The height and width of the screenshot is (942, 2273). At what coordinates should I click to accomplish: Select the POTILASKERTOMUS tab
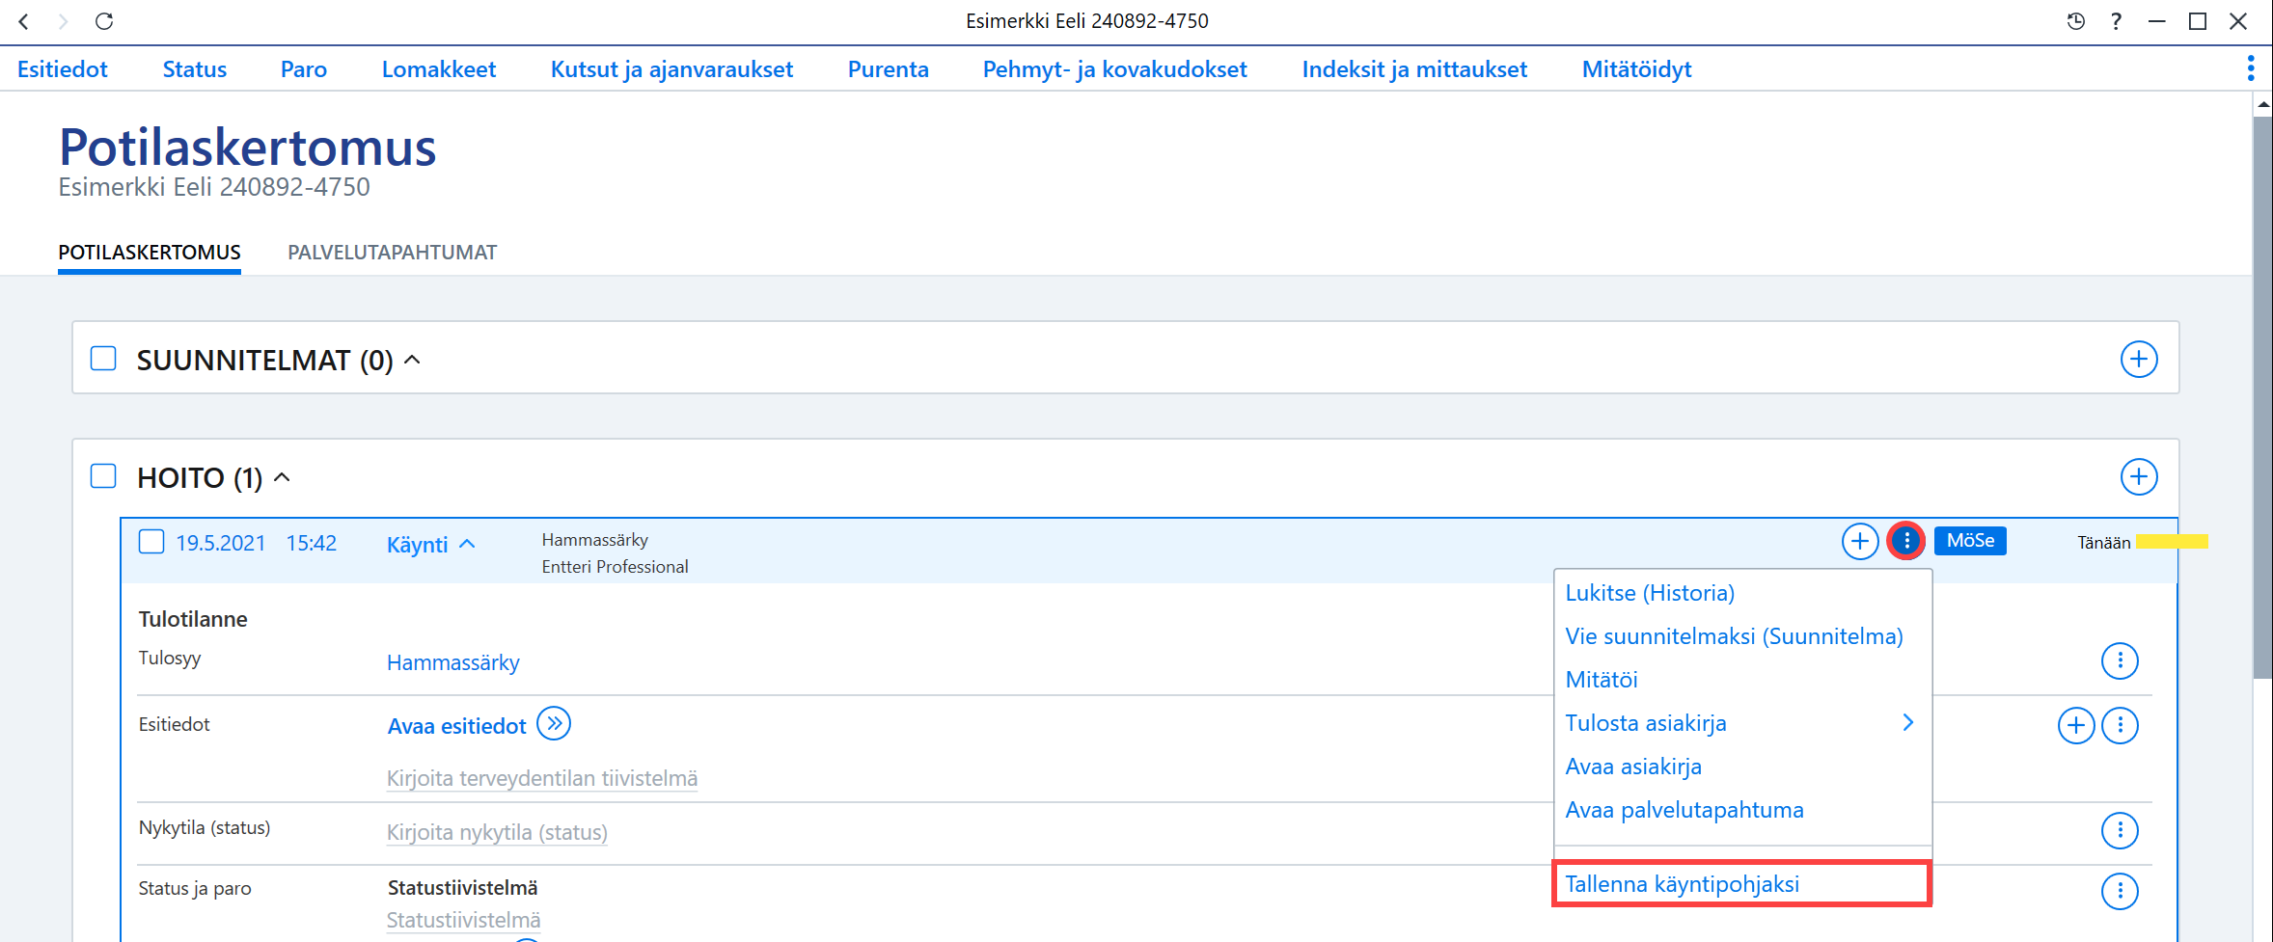[x=150, y=253]
